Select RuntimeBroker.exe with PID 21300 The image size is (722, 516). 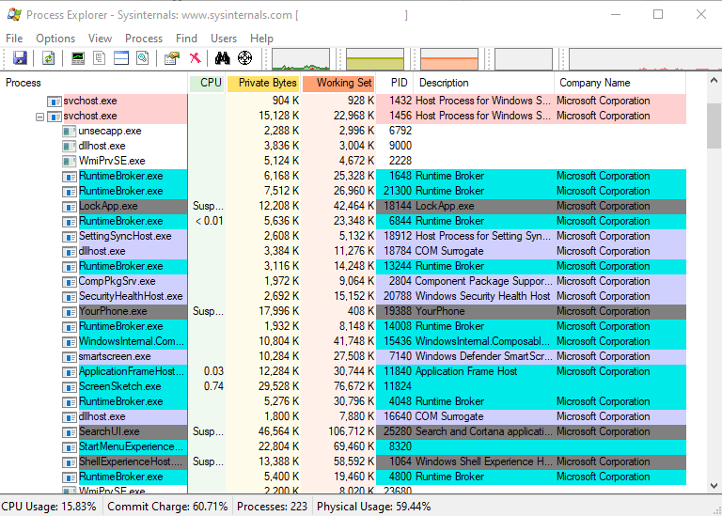point(343,191)
